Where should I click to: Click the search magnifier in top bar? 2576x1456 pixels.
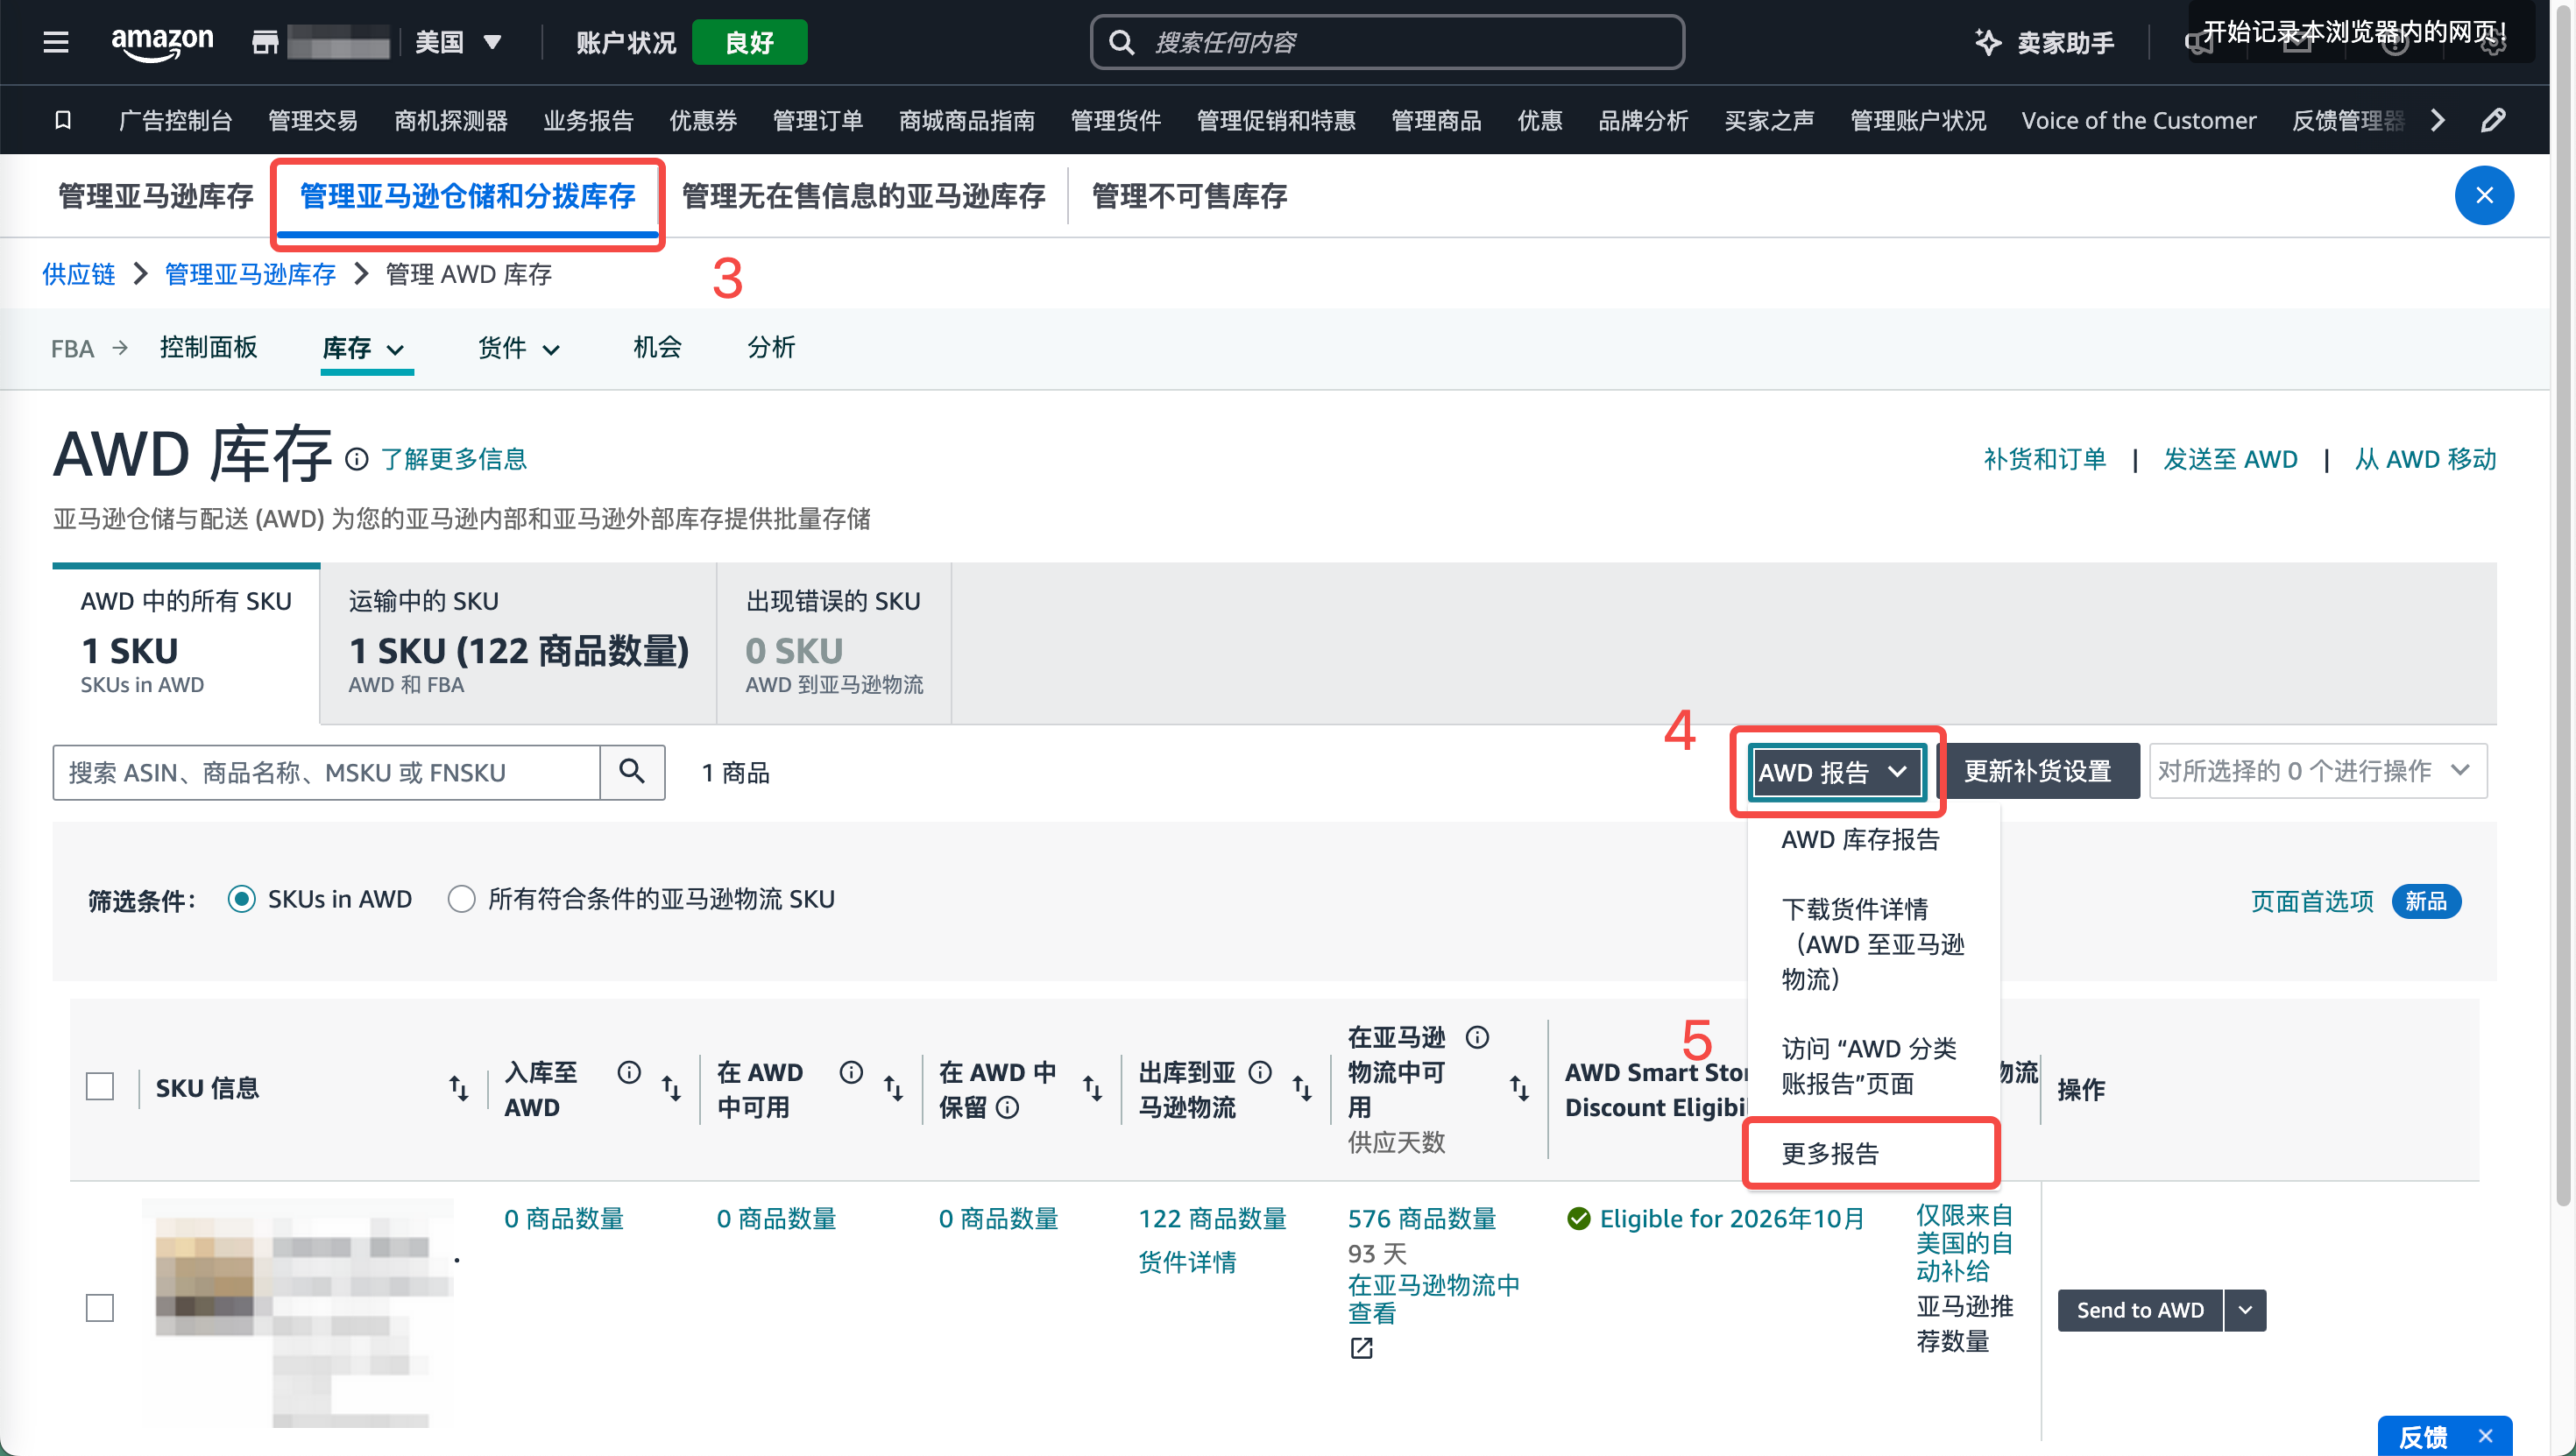point(1122,42)
